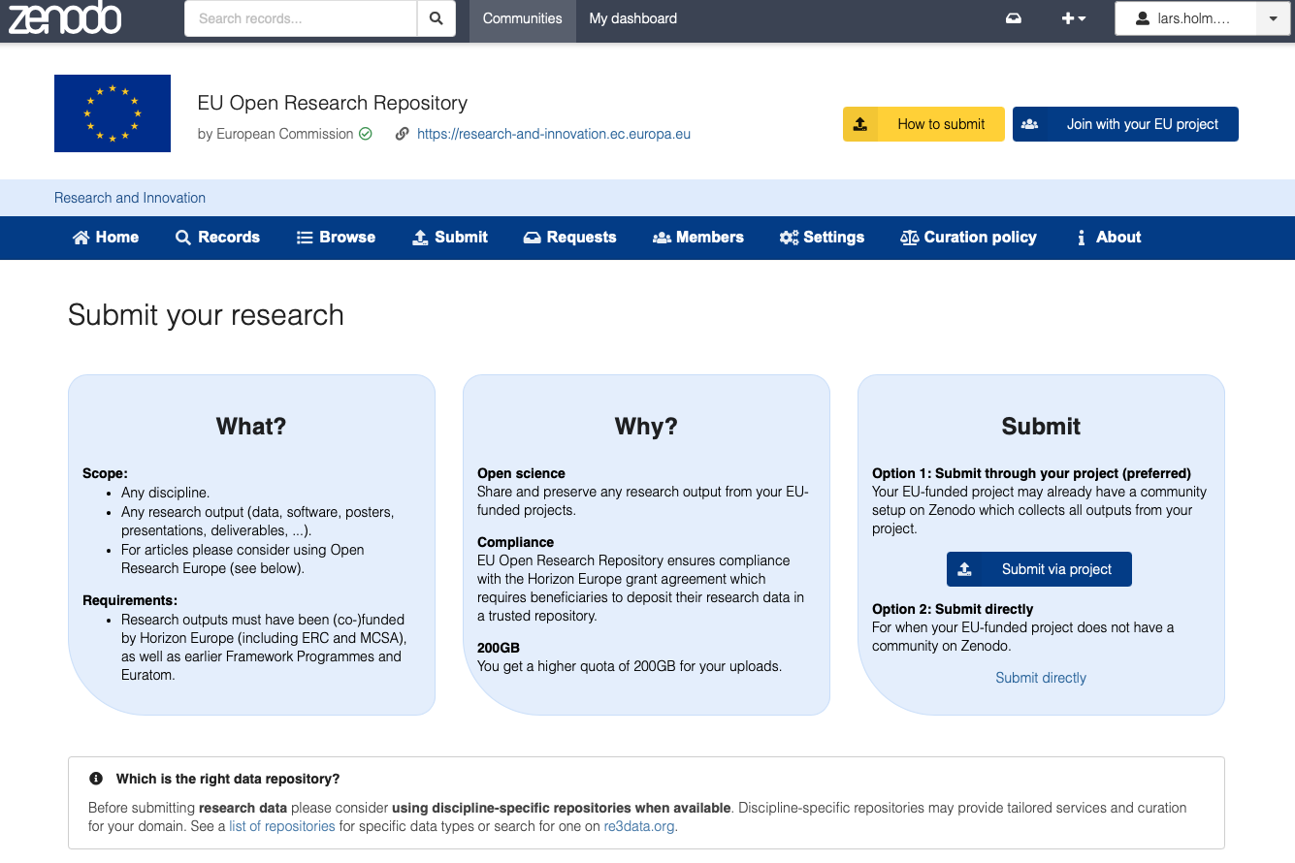The height and width of the screenshot is (863, 1295).
Task: Expand the plus quick-create dropdown
Action: click(1073, 18)
